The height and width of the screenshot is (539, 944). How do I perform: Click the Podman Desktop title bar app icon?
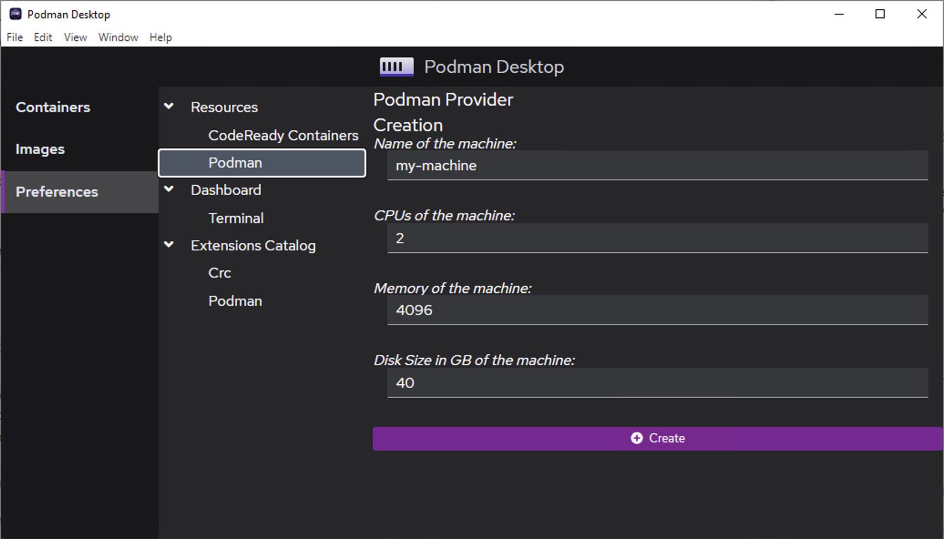coord(15,14)
